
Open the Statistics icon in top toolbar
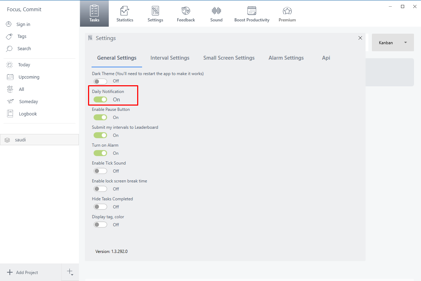click(125, 11)
